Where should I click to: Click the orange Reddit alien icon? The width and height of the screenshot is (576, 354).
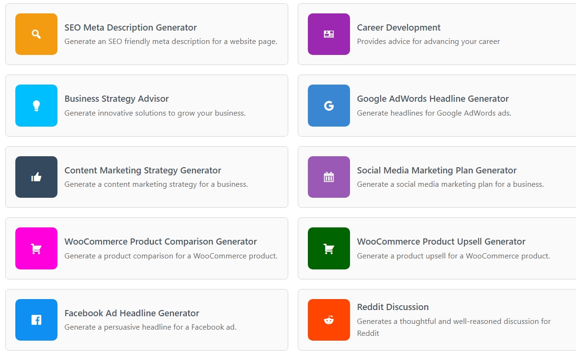coord(329,320)
